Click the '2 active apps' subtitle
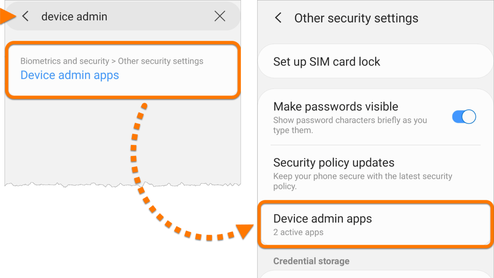The height and width of the screenshot is (278, 494). coord(298,232)
